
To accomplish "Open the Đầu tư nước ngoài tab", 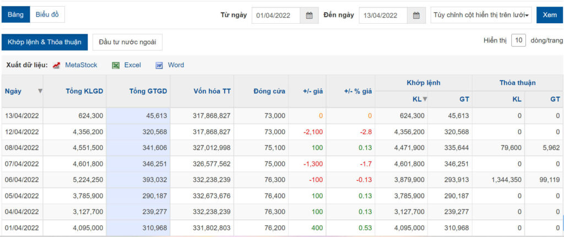I will tap(127, 42).
